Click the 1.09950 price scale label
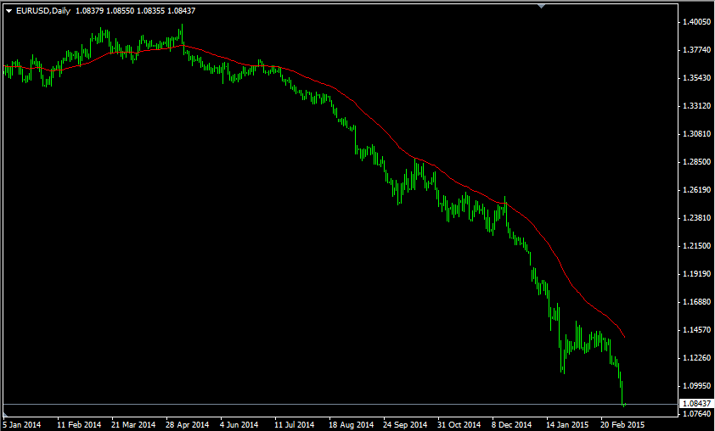 (x=696, y=385)
